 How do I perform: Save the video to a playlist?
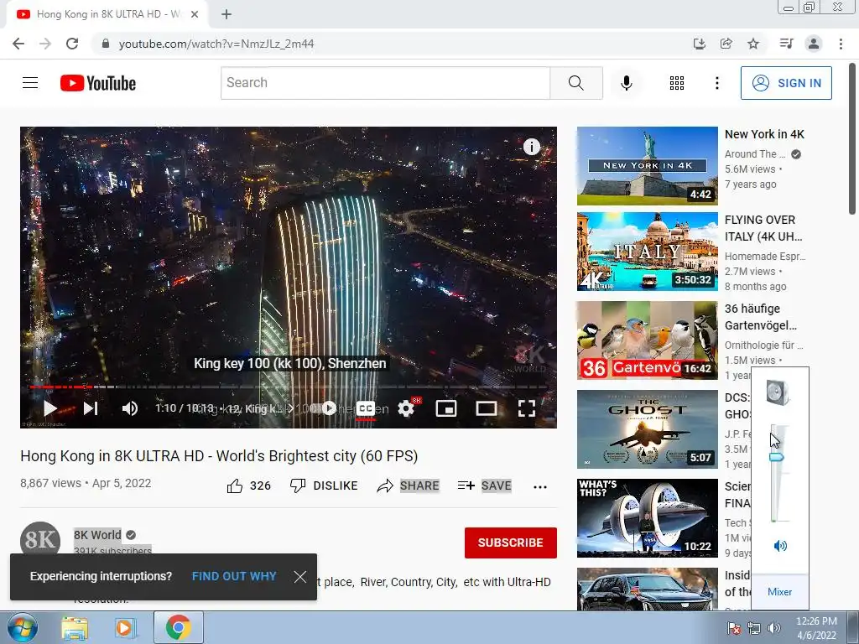pos(484,486)
